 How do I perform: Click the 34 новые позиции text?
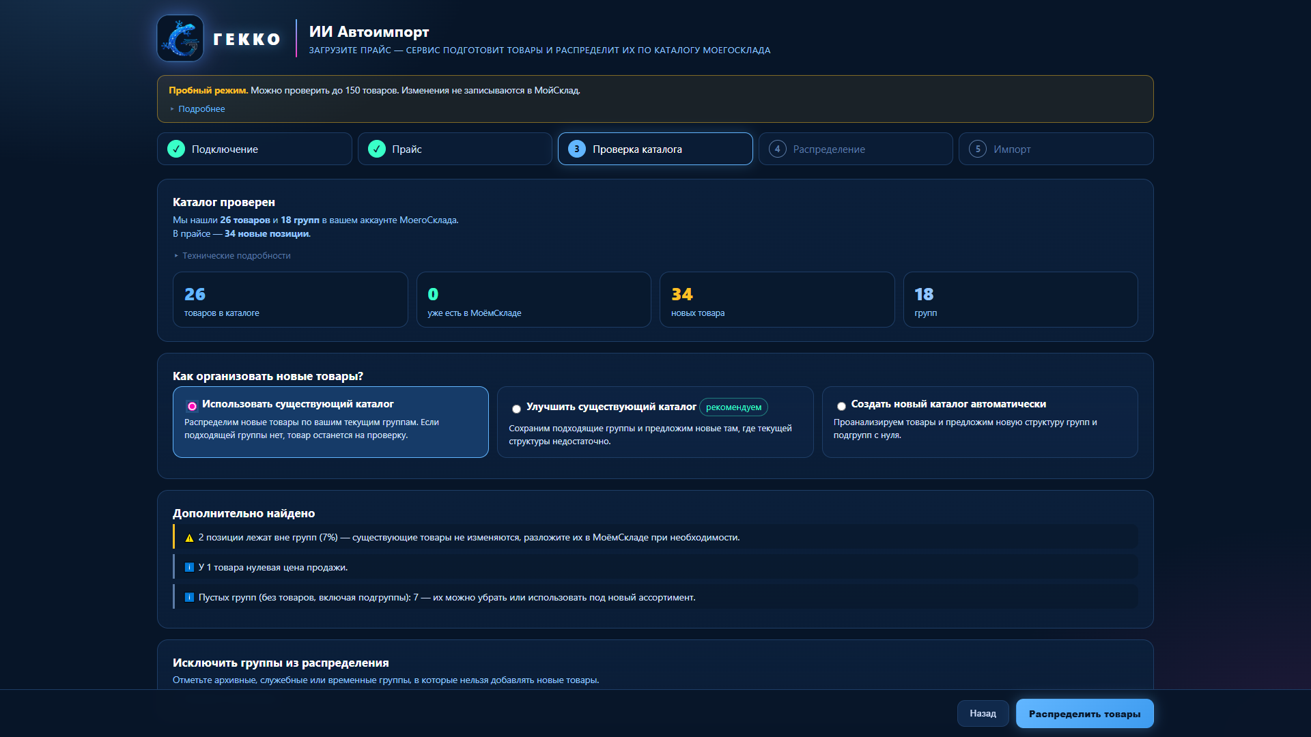point(267,233)
